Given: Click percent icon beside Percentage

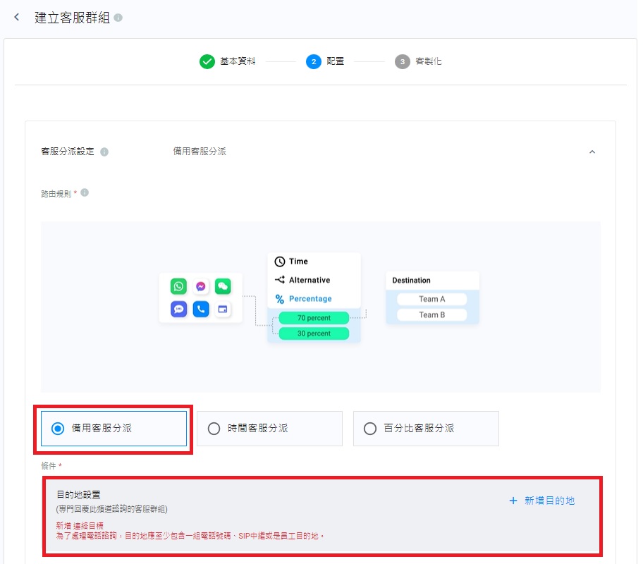Looking at the screenshot, I should 280,299.
